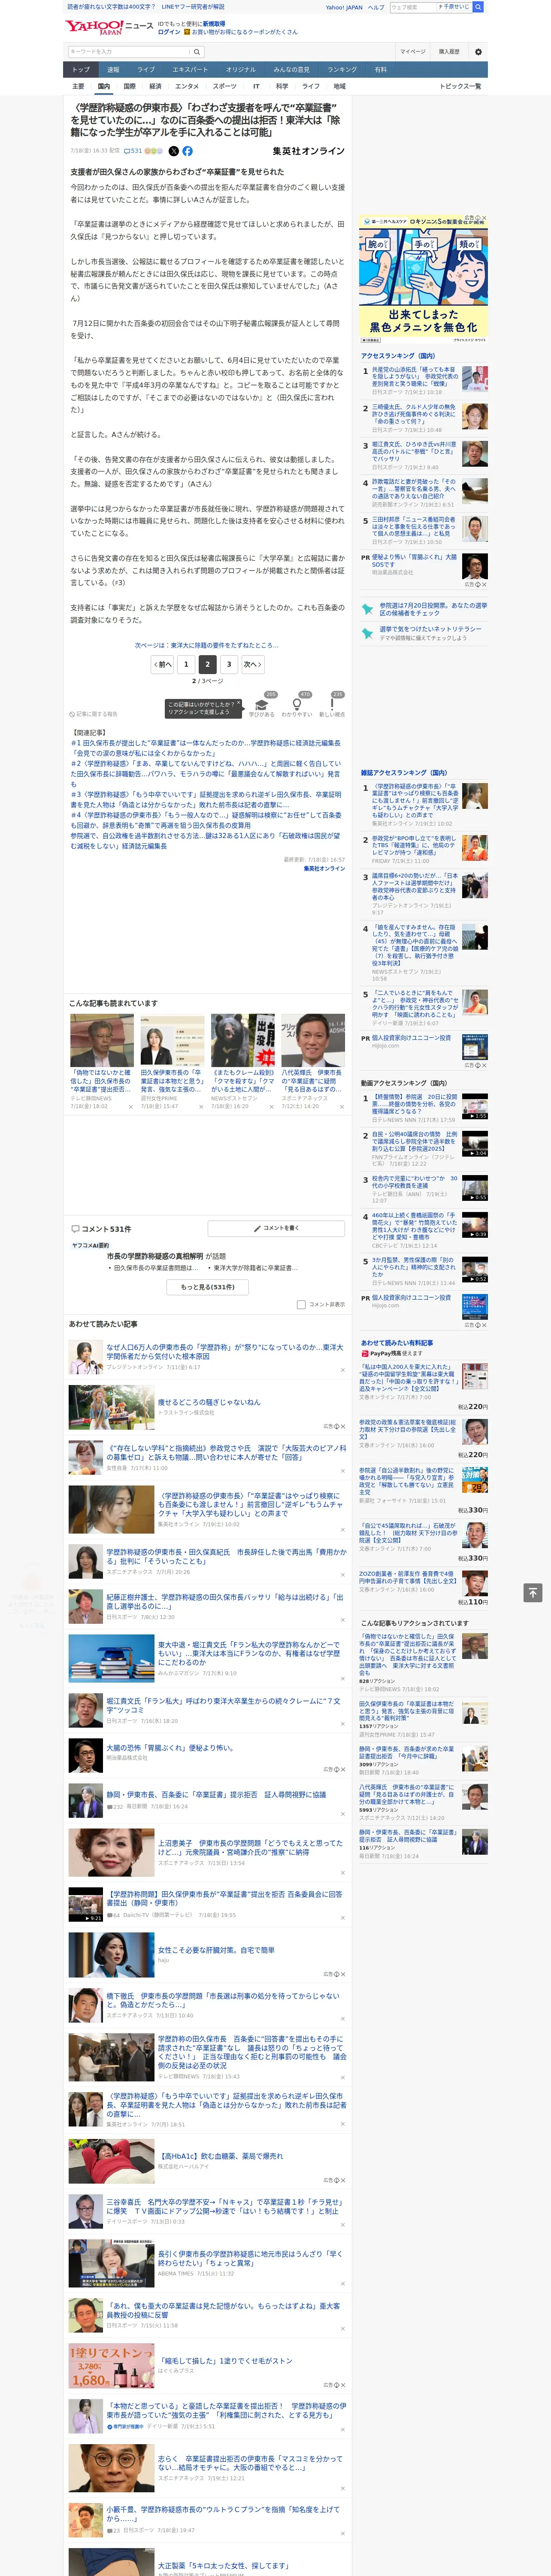Open the 科学 category
Image resolution: width=551 pixels, height=2576 pixels.
tap(282, 86)
